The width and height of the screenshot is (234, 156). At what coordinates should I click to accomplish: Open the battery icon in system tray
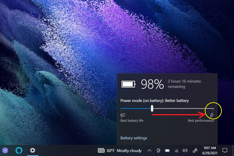click(x=167, y=151)
